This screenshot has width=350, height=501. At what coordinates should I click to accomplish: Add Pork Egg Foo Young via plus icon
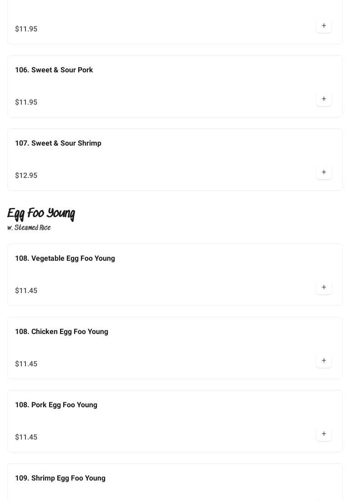324,434
